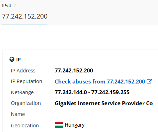Image resolution: width=158 pixels, height=132 pixels.
Task: Click the IPv4 breadcrumb link
Action: click(x=6, y=6)
